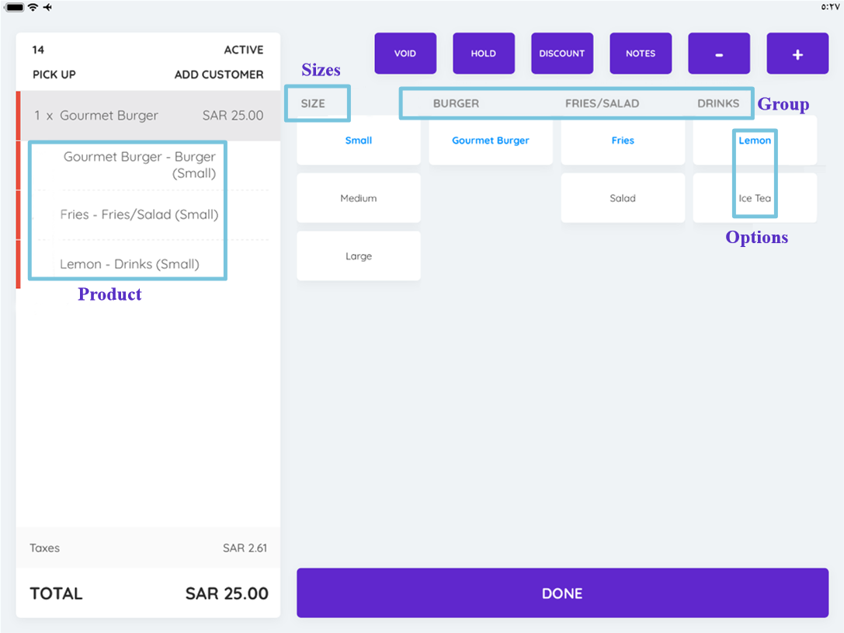Click the Gourmet Burger - Burger (Small) line
This screenshot has height=633, width=844.
[140, 165]
